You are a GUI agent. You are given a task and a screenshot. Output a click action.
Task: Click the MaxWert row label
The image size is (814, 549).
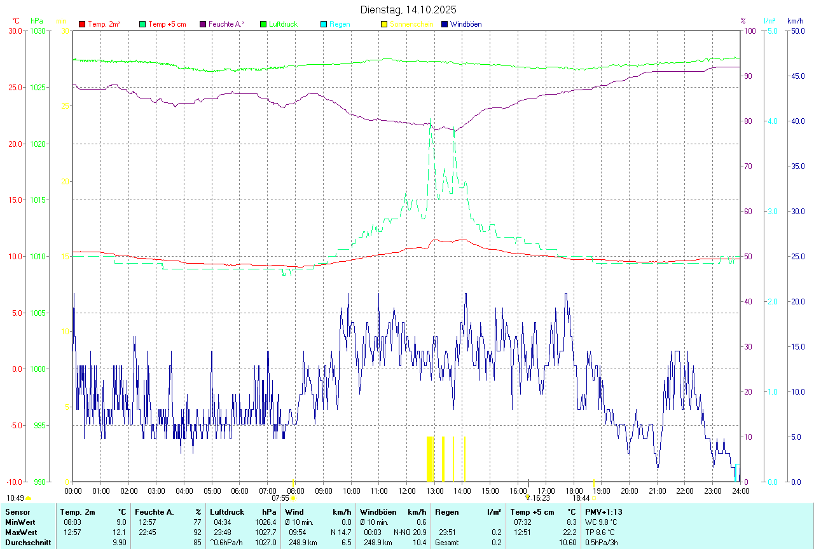point(22,532)
